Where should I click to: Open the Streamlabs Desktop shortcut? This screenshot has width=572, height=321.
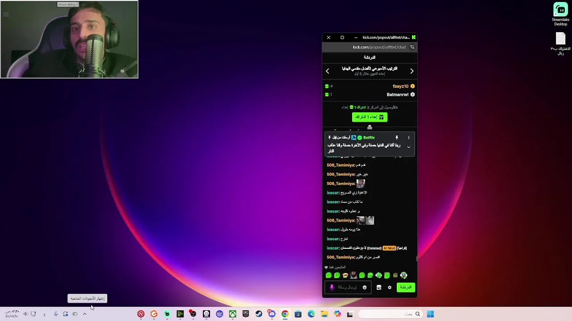(560, 14)
